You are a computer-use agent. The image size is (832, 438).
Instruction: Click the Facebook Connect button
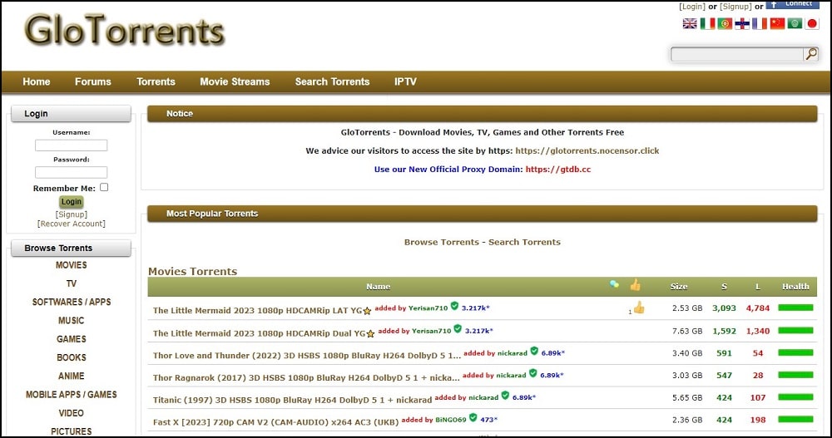click(x=792, y=4)
